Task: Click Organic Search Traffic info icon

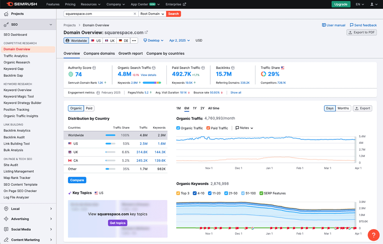Action: [x=154, y=68]
